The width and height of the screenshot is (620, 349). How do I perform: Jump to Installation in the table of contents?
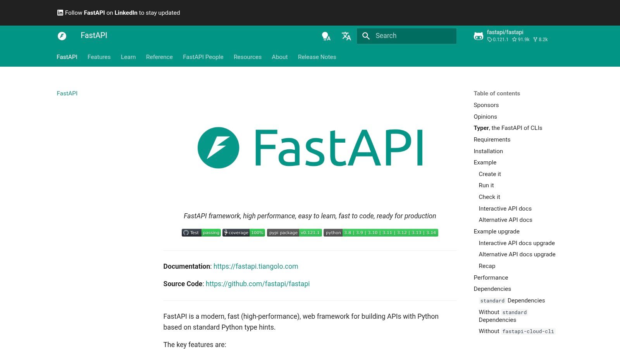click(488, 151)
